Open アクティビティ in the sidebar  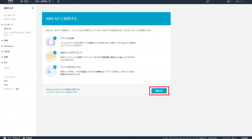10,19
